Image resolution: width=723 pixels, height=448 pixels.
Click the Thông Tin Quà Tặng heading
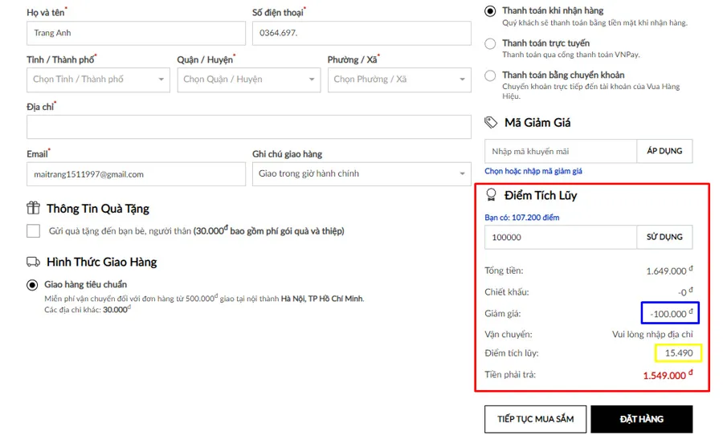(x=98, y=209)
